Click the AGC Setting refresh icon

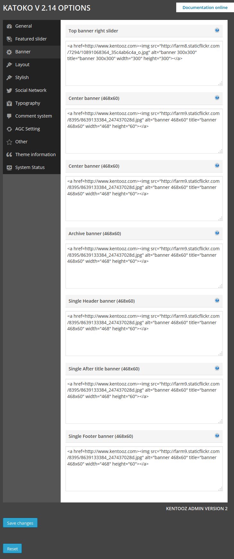click(x=9, y=129)
